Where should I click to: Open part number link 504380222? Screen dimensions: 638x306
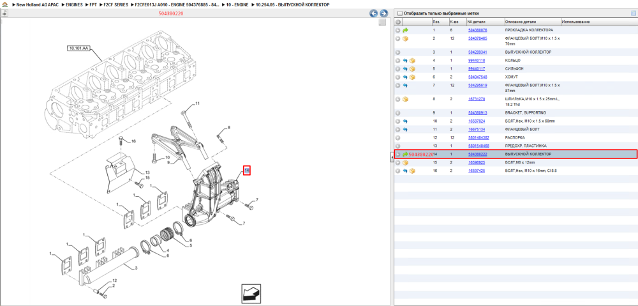[x=478, y=154]
